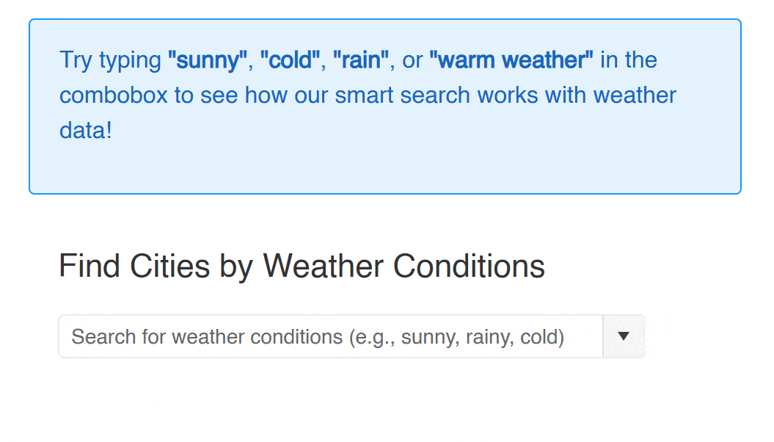Click the dropdown caret beside the search field
Viewport: 774px width, 442px height.
[x=623, y=336]
